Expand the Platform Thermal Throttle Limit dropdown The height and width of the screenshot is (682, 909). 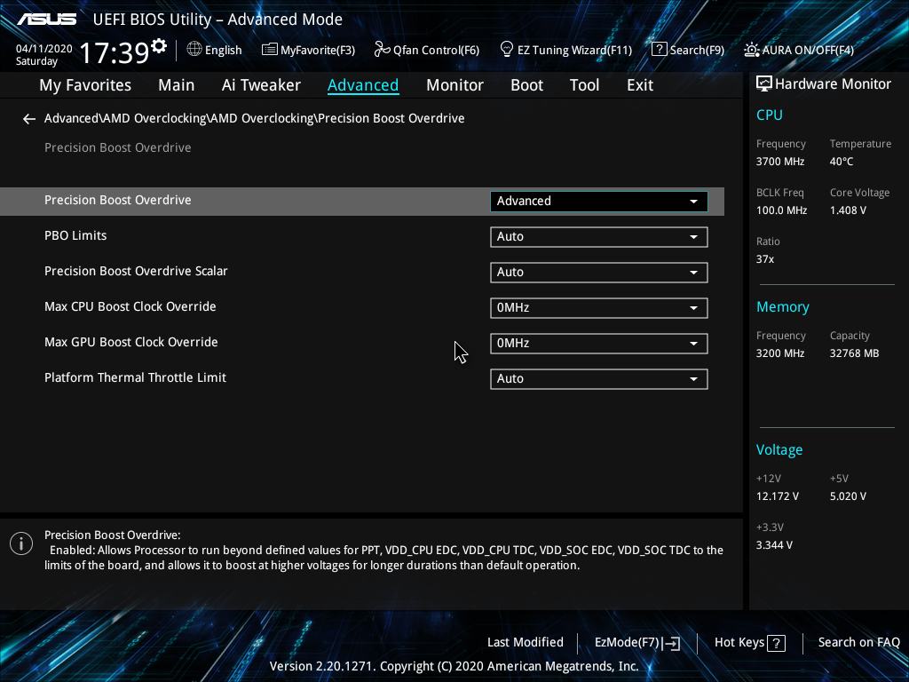(x=599, y=378)
